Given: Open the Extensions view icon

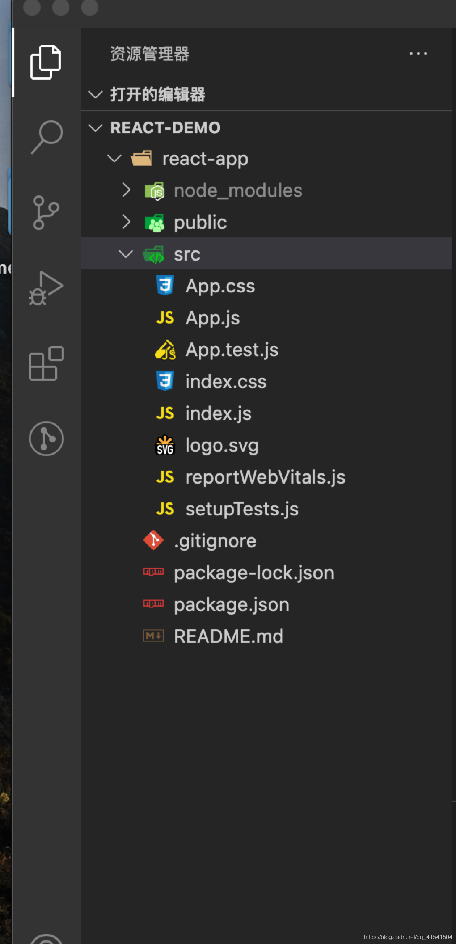Looking at the screenshot, I should point(46,363).
